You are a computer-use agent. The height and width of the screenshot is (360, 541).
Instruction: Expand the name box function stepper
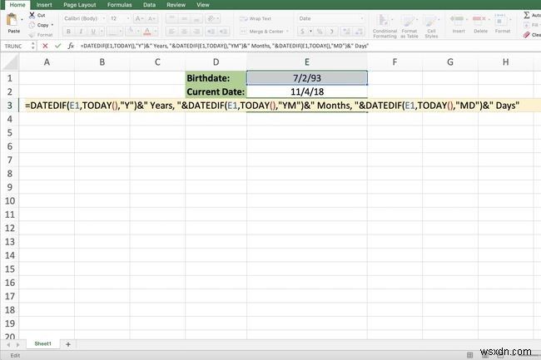click(33, 46)
